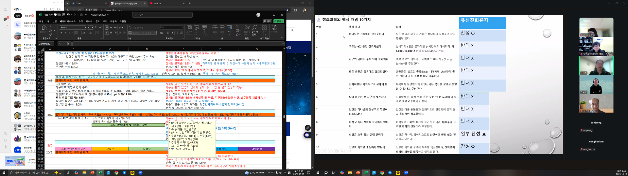
Task: Toggle the Excel AutoSave switch
Action: pos(57,15)
